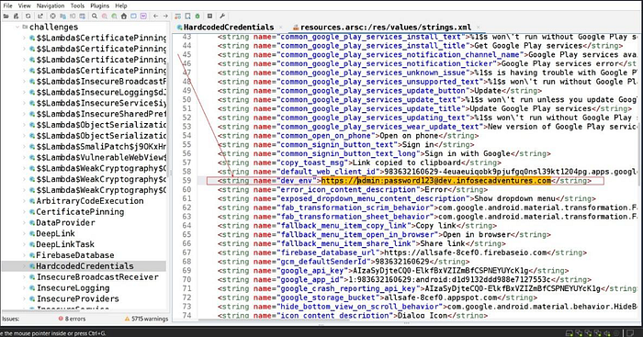Screen dimensions: 643x337
Task: Click the Reload files toolbar icon
Action: pyautogui.click(x=28, y=16)
